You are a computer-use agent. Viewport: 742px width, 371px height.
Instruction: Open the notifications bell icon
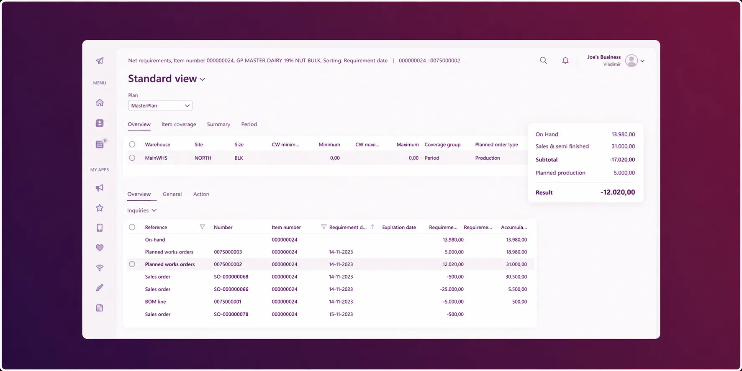click(565, 61)
